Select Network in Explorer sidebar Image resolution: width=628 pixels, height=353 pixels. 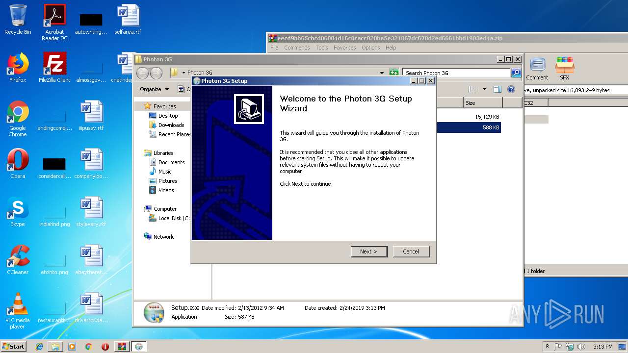click(x=159, y=237)
